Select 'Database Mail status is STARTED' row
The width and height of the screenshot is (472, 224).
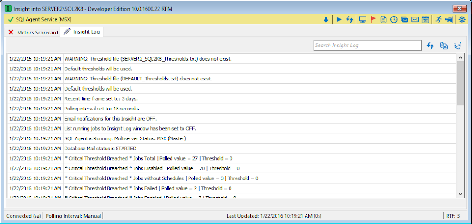pos(232,148)
